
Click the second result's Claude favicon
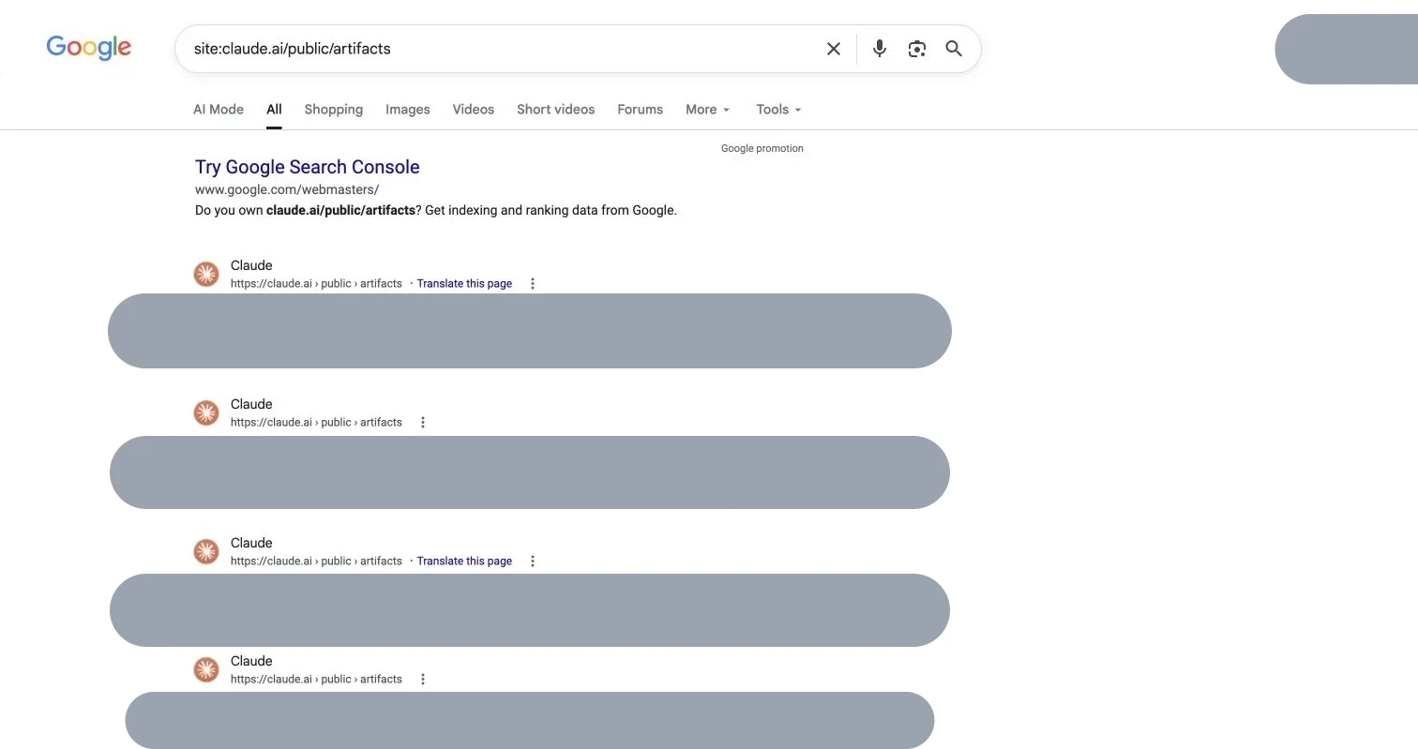pyautogui.click(x=206, y=412)
